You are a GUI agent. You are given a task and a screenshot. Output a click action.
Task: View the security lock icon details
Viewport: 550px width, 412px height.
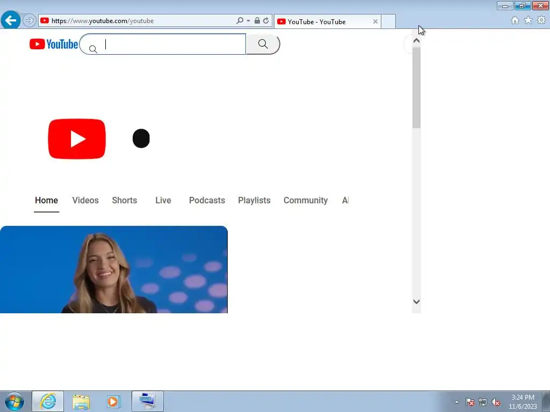coord(257,21)
